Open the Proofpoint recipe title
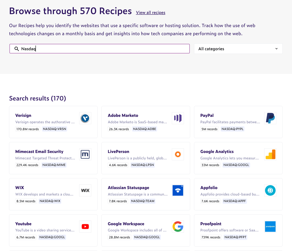 click(211, 224)
